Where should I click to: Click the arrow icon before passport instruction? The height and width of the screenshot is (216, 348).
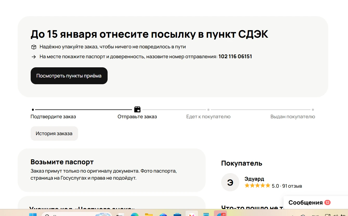pyautogui.click(x=34, y=57)
